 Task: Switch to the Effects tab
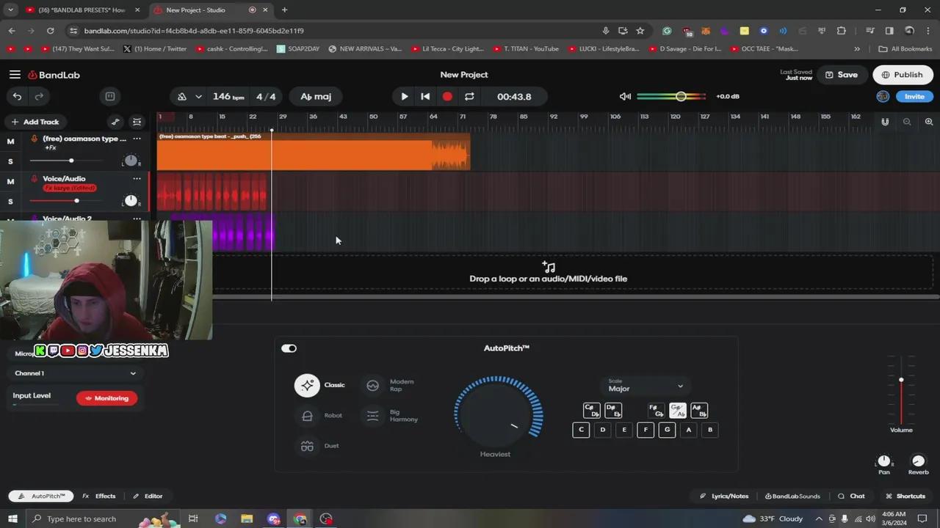click(99, 496)
